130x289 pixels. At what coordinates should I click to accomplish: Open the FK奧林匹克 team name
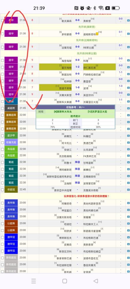[90, 156]
